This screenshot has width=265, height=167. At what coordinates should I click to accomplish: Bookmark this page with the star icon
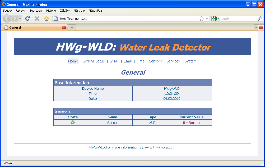pos(202,19)
